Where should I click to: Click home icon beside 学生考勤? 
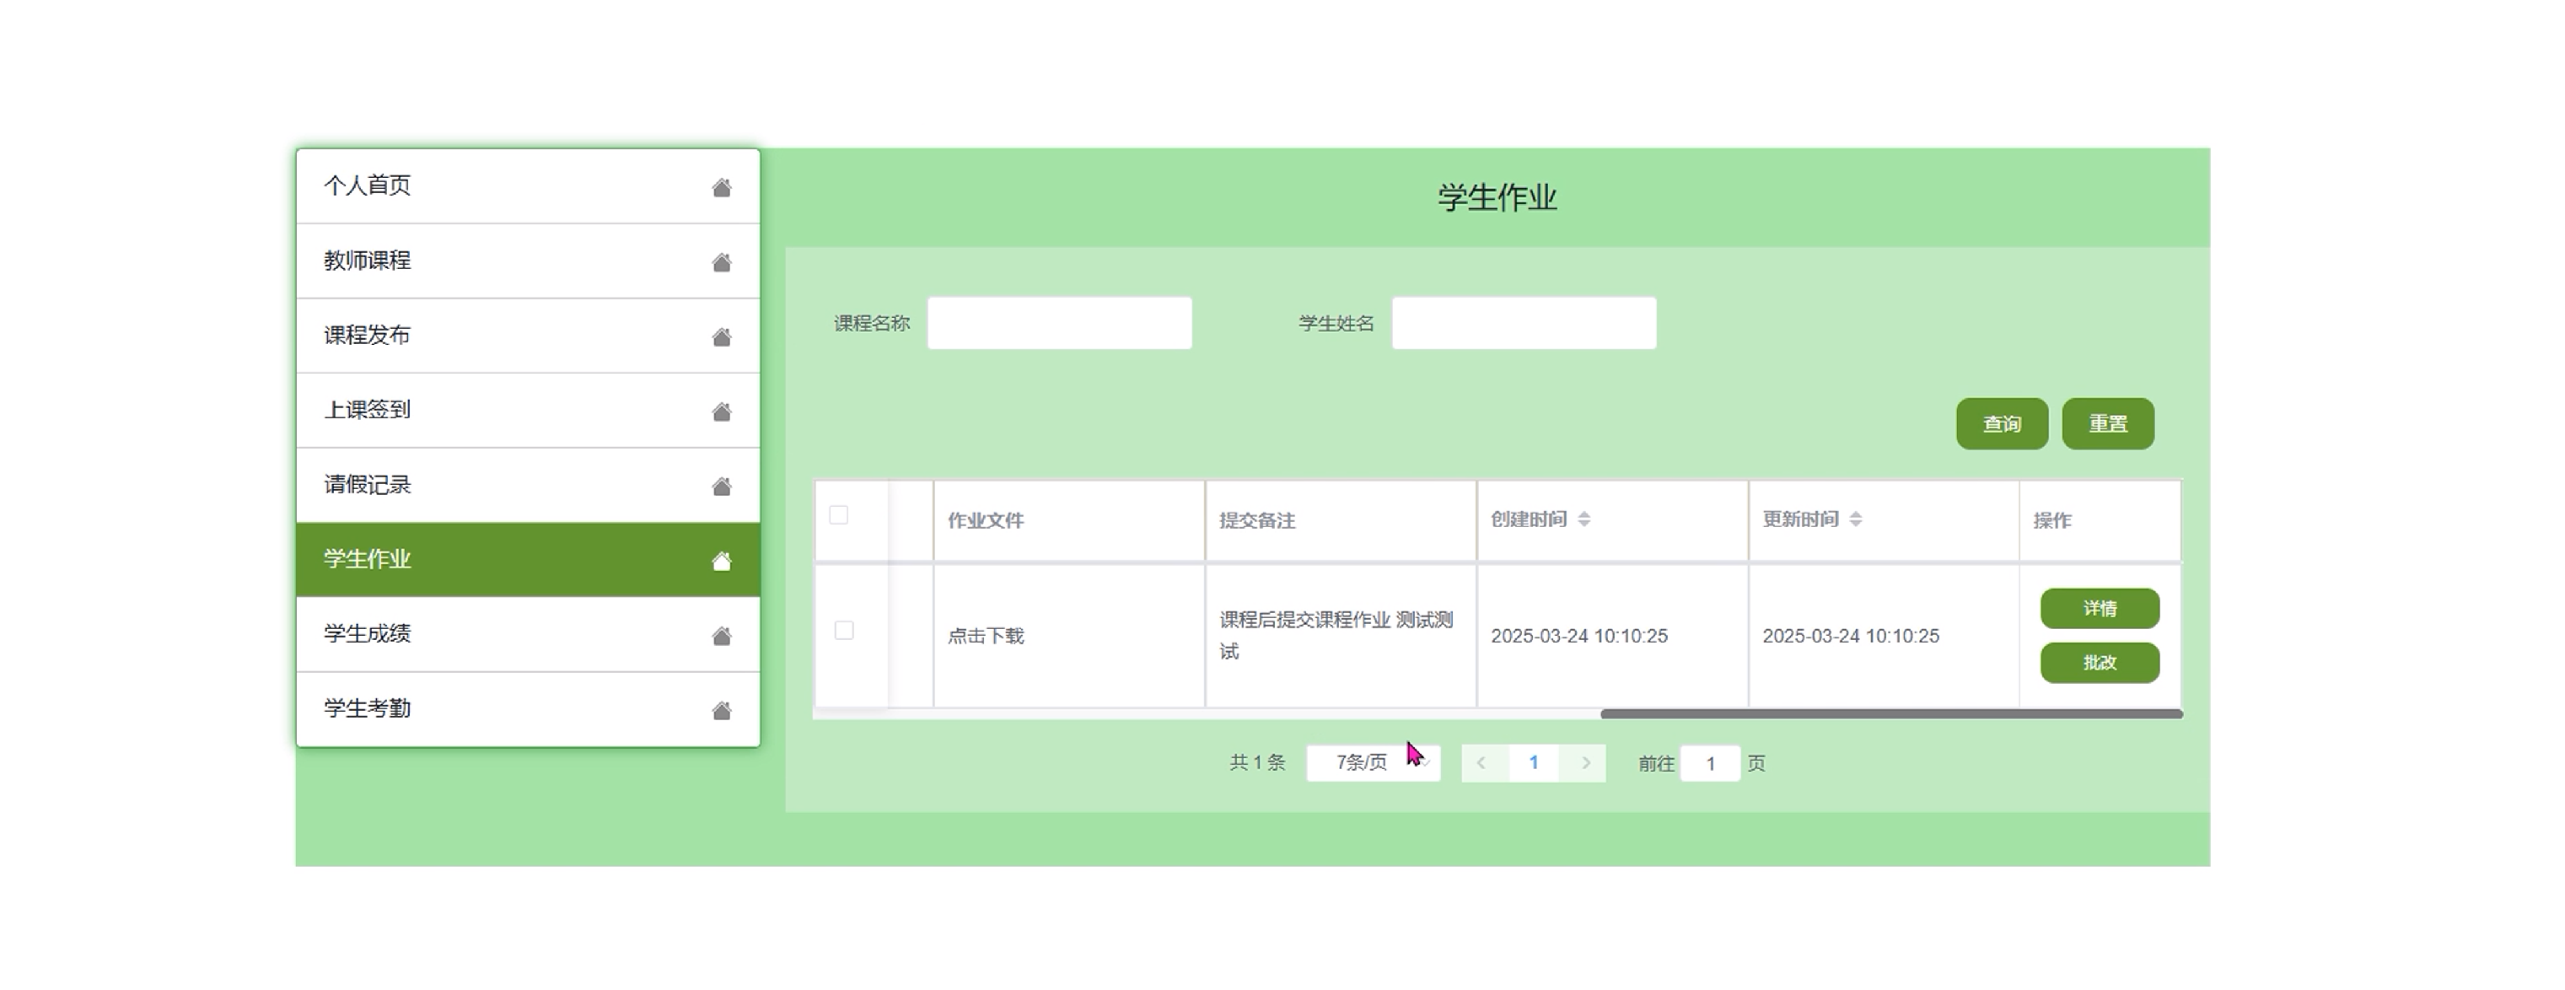(721, 710)
